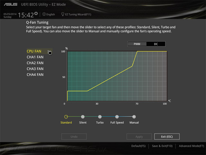Choose the Manual profile slider point
Image resolution: width=206 pixels, height=155 pixels.
point(134,117)
